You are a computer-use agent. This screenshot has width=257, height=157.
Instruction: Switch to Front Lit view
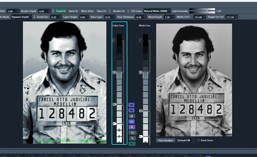pyautogui.click(x=61, y=11)
